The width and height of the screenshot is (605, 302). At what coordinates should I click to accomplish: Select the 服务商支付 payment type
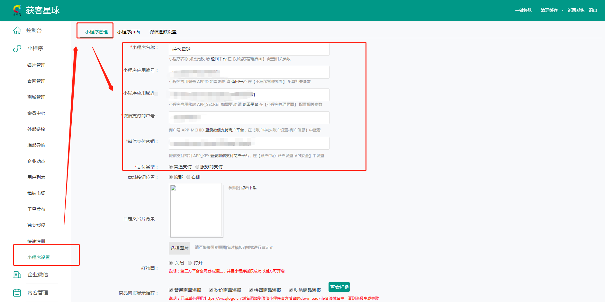[197, 167]
